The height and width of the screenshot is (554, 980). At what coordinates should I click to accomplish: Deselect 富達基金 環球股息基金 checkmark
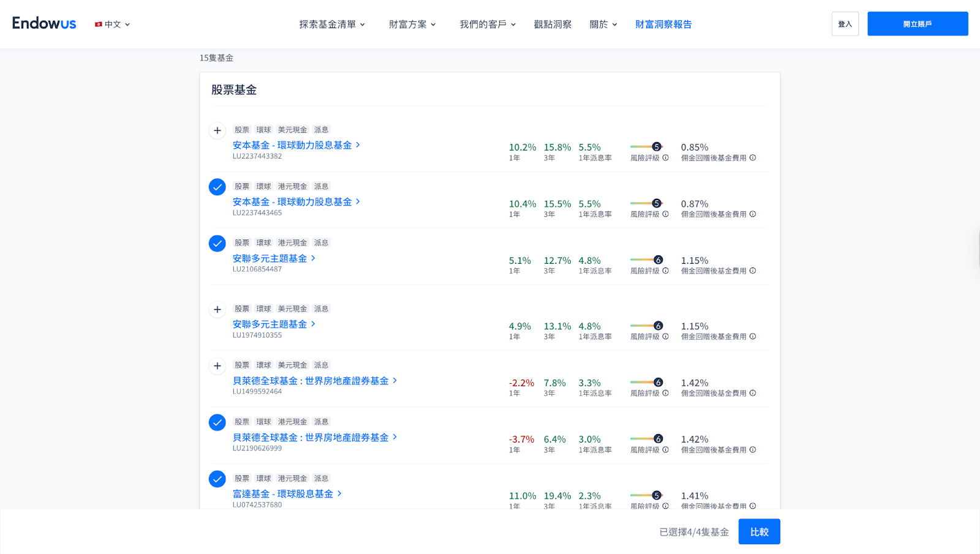click(x=217, y=479)
